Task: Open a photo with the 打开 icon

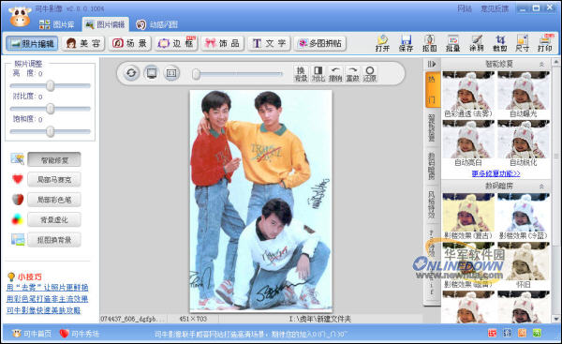Action: click(x=382, y=43)
